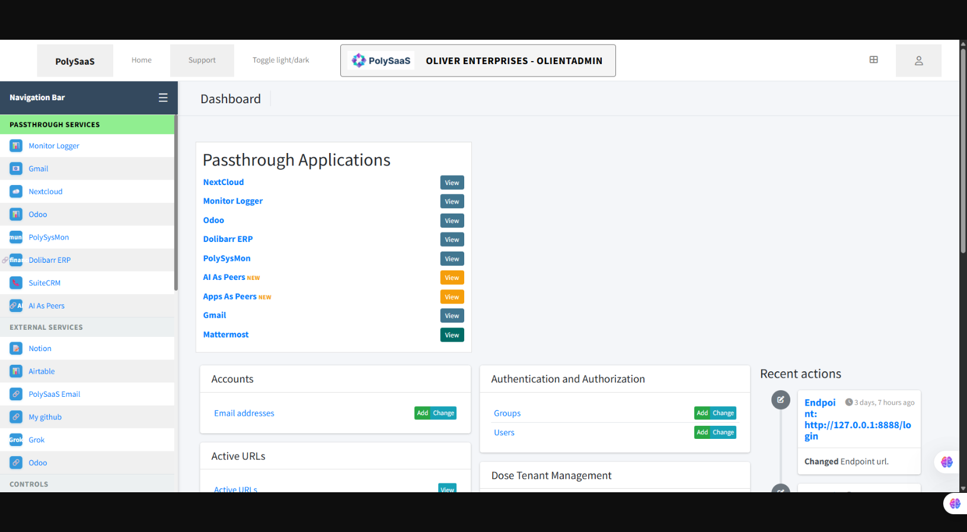Click the Airtable sidebar icon
The height and width of the screenshot is (532, 967).
coord(16,371)
